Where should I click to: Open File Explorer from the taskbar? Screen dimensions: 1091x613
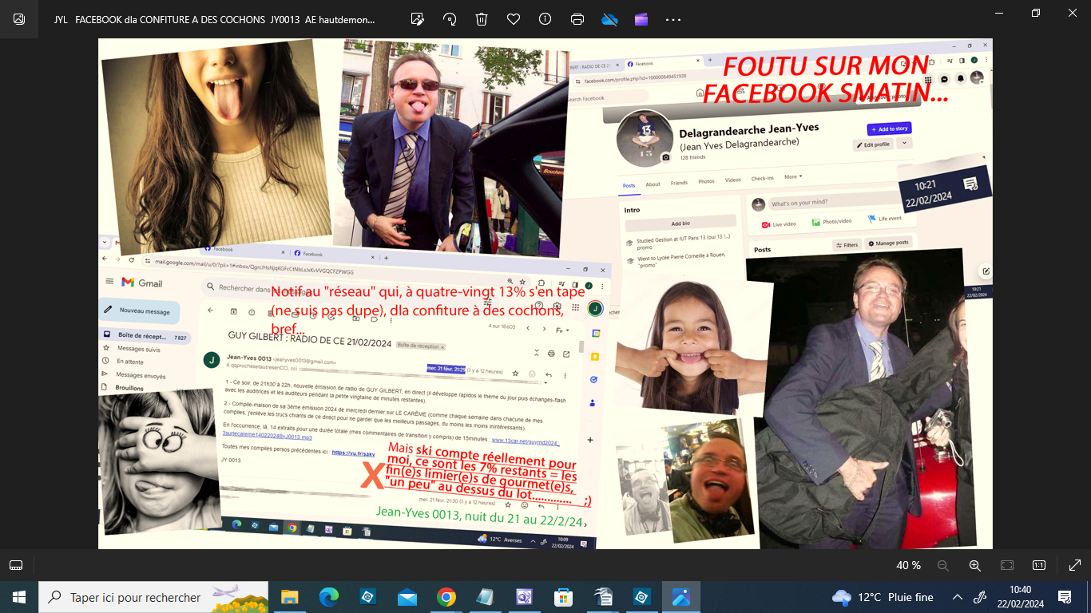[289, 597]
